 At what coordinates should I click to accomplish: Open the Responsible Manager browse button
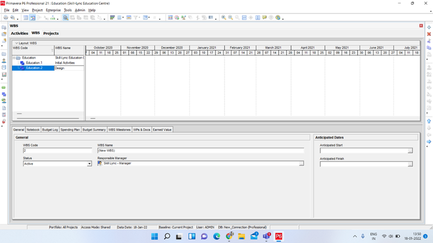click(301, 164)
